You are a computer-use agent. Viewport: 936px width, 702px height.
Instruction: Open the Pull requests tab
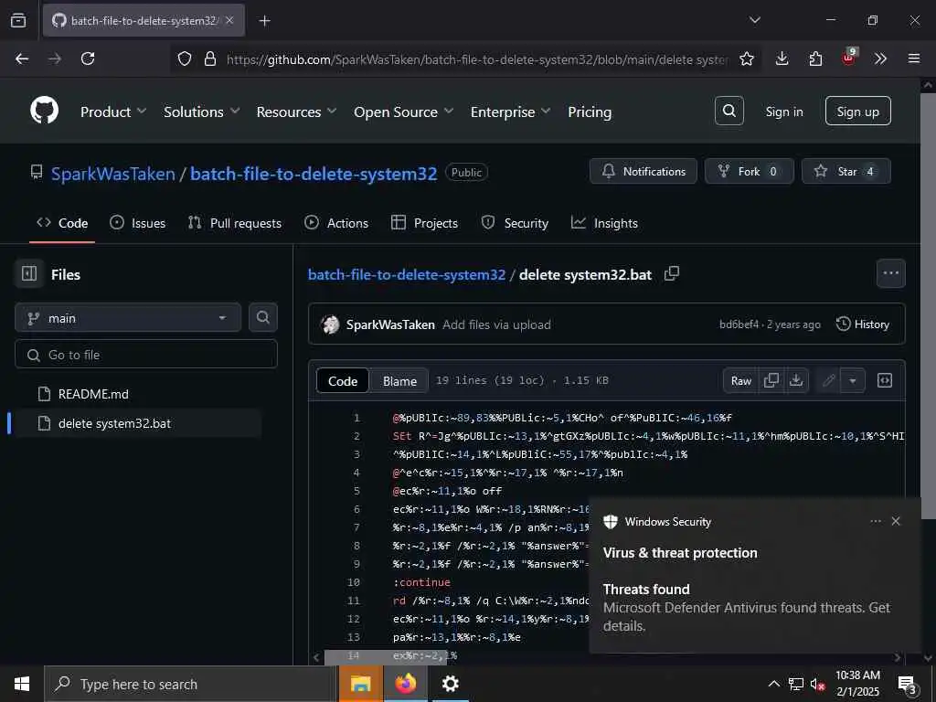(x=235, y=223)
